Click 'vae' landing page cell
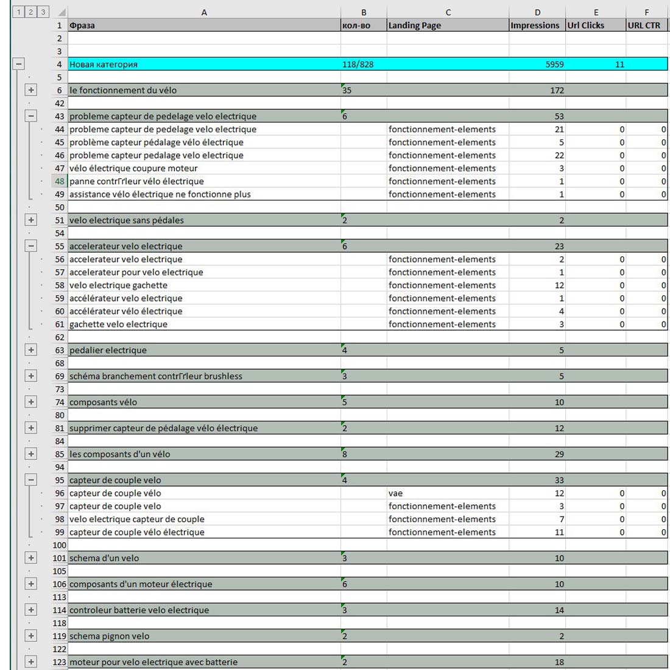 coord(447,493)
